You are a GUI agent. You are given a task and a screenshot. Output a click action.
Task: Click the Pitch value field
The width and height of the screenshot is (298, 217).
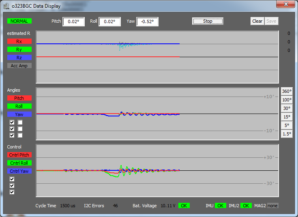tap(73, 21)
